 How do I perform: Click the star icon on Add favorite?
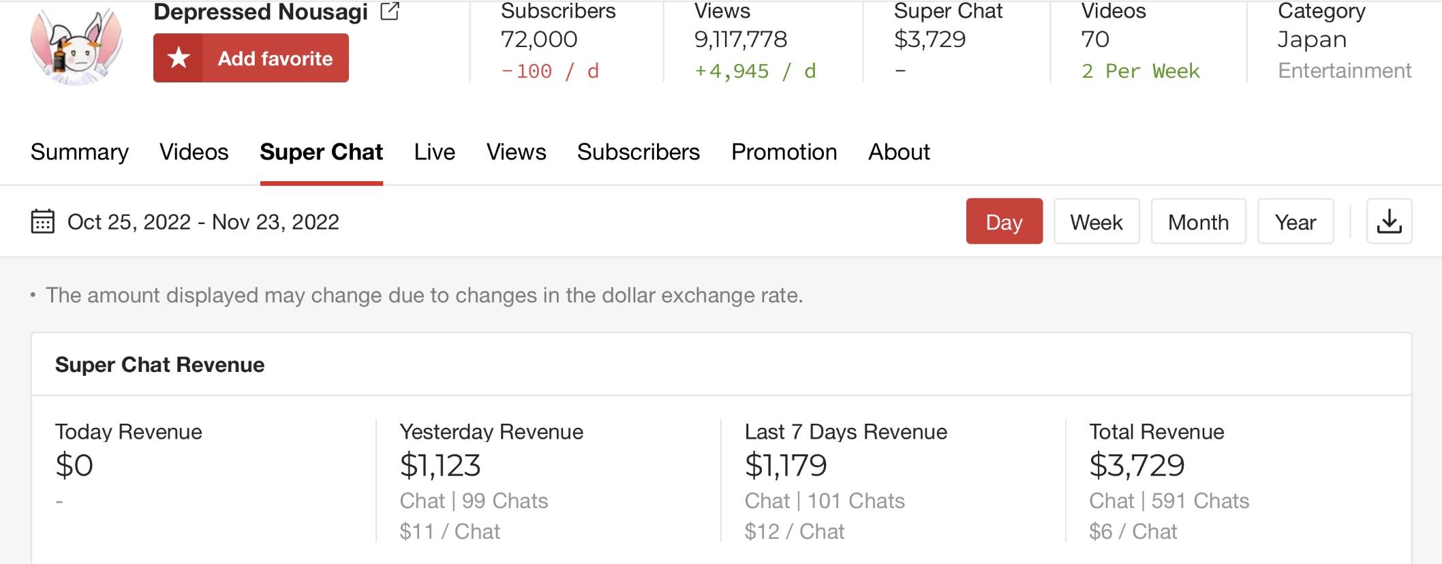pyautogui.click(x=179, y=58)
